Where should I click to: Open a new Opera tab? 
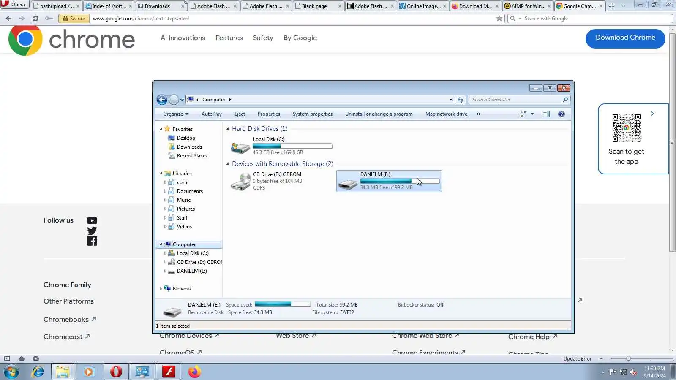[x=611, y=6]
